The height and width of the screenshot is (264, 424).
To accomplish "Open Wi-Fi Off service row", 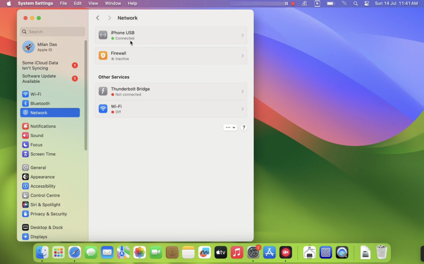I will pos(171,109).
